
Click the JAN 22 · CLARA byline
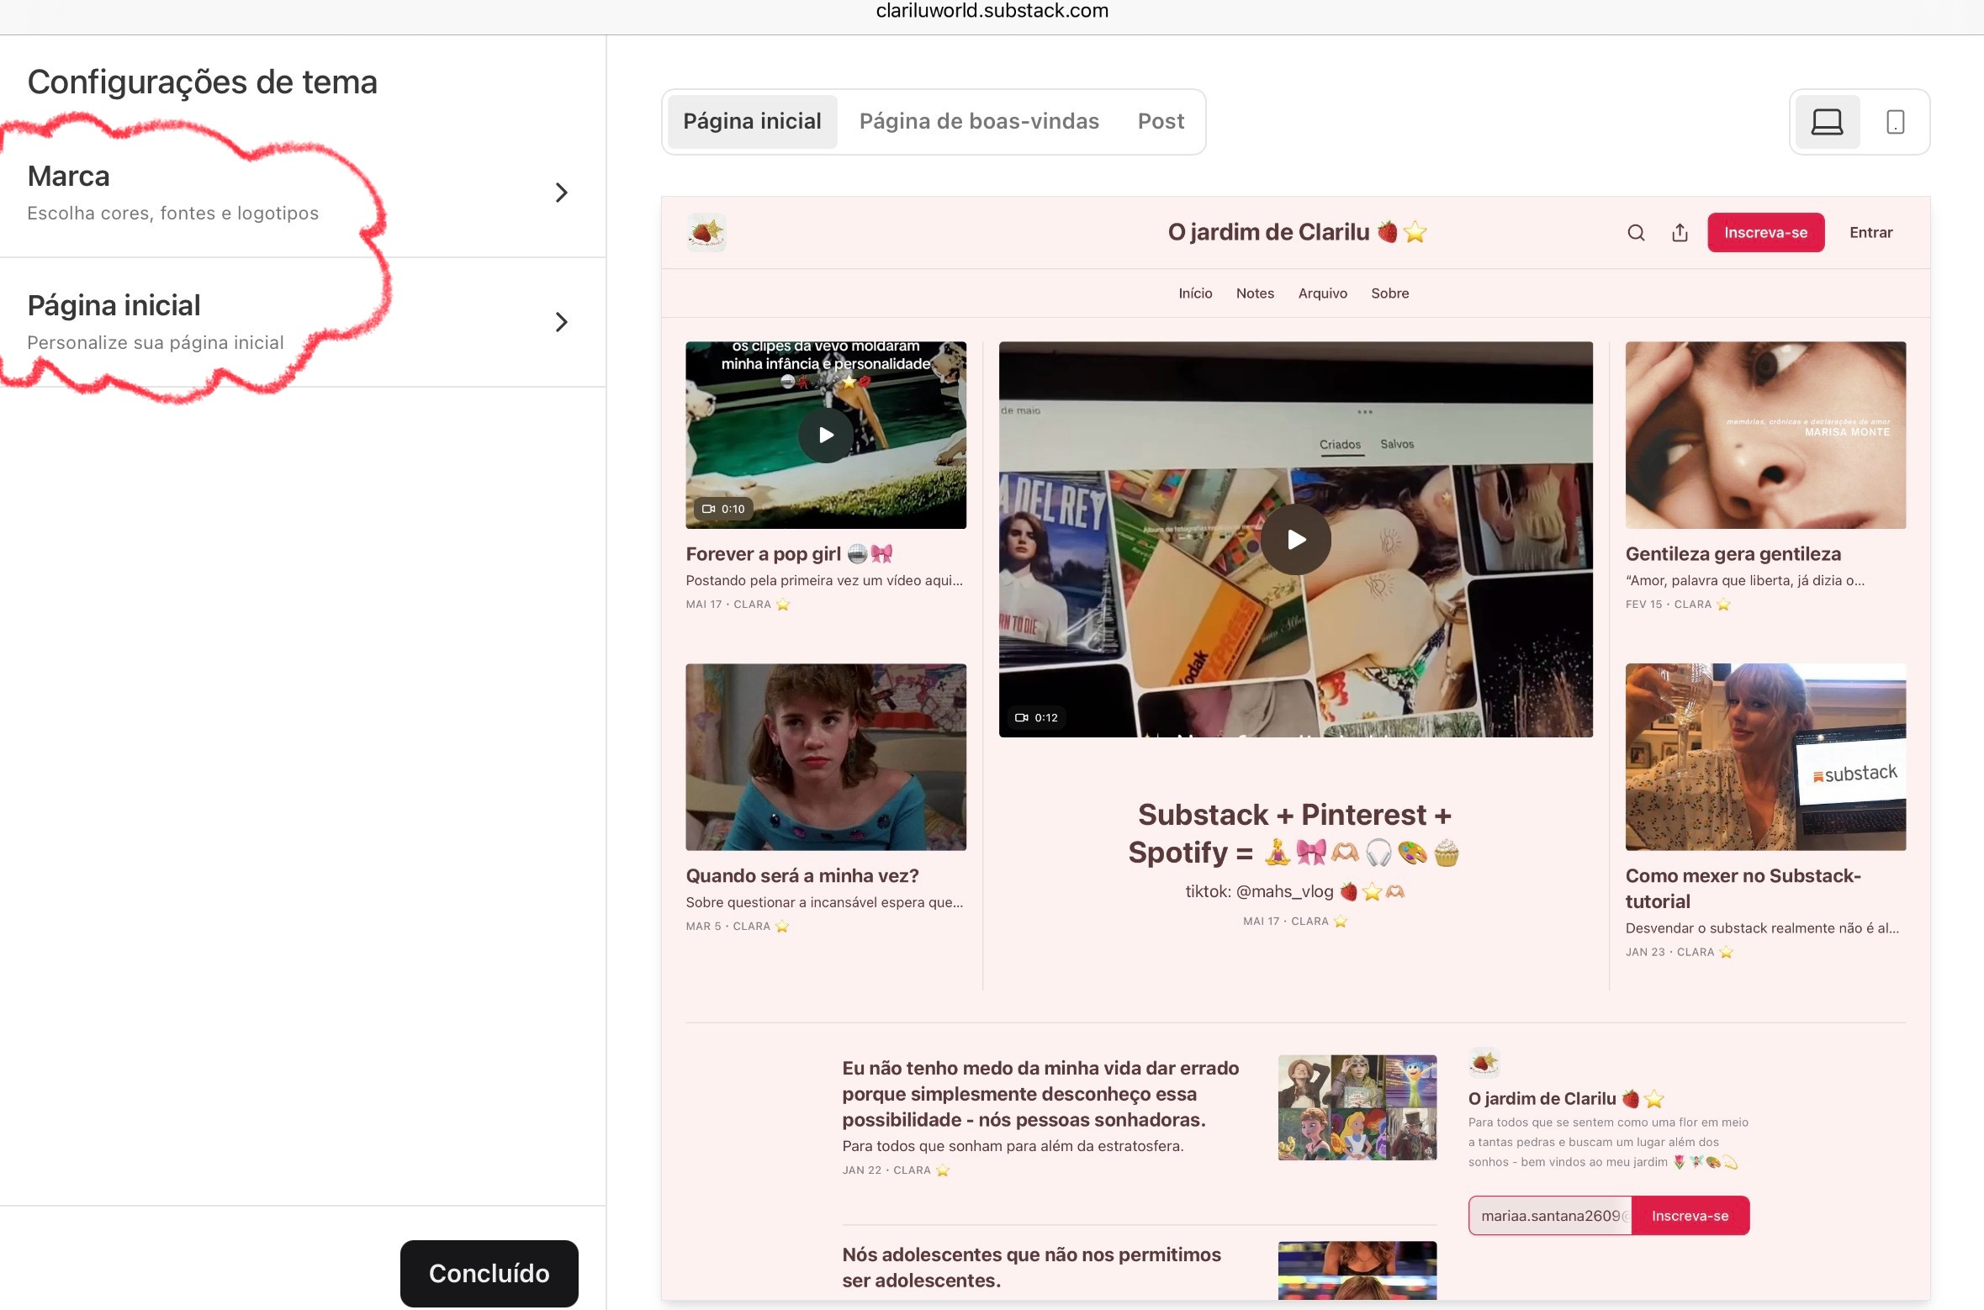(x=896, y=1170)
